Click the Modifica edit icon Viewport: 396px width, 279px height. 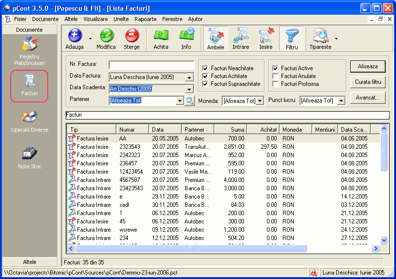[107, 36]
